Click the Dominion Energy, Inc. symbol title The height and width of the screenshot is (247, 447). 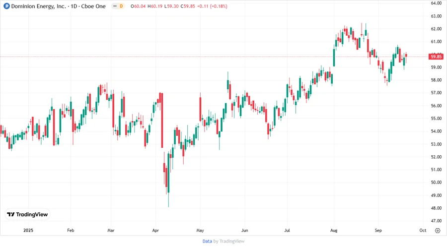click(38, 6)
